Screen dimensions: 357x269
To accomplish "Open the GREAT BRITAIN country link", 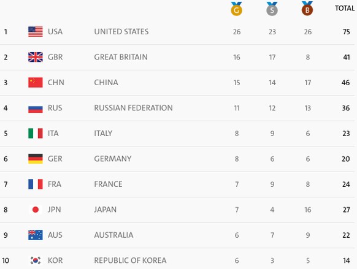I will 121,57.
